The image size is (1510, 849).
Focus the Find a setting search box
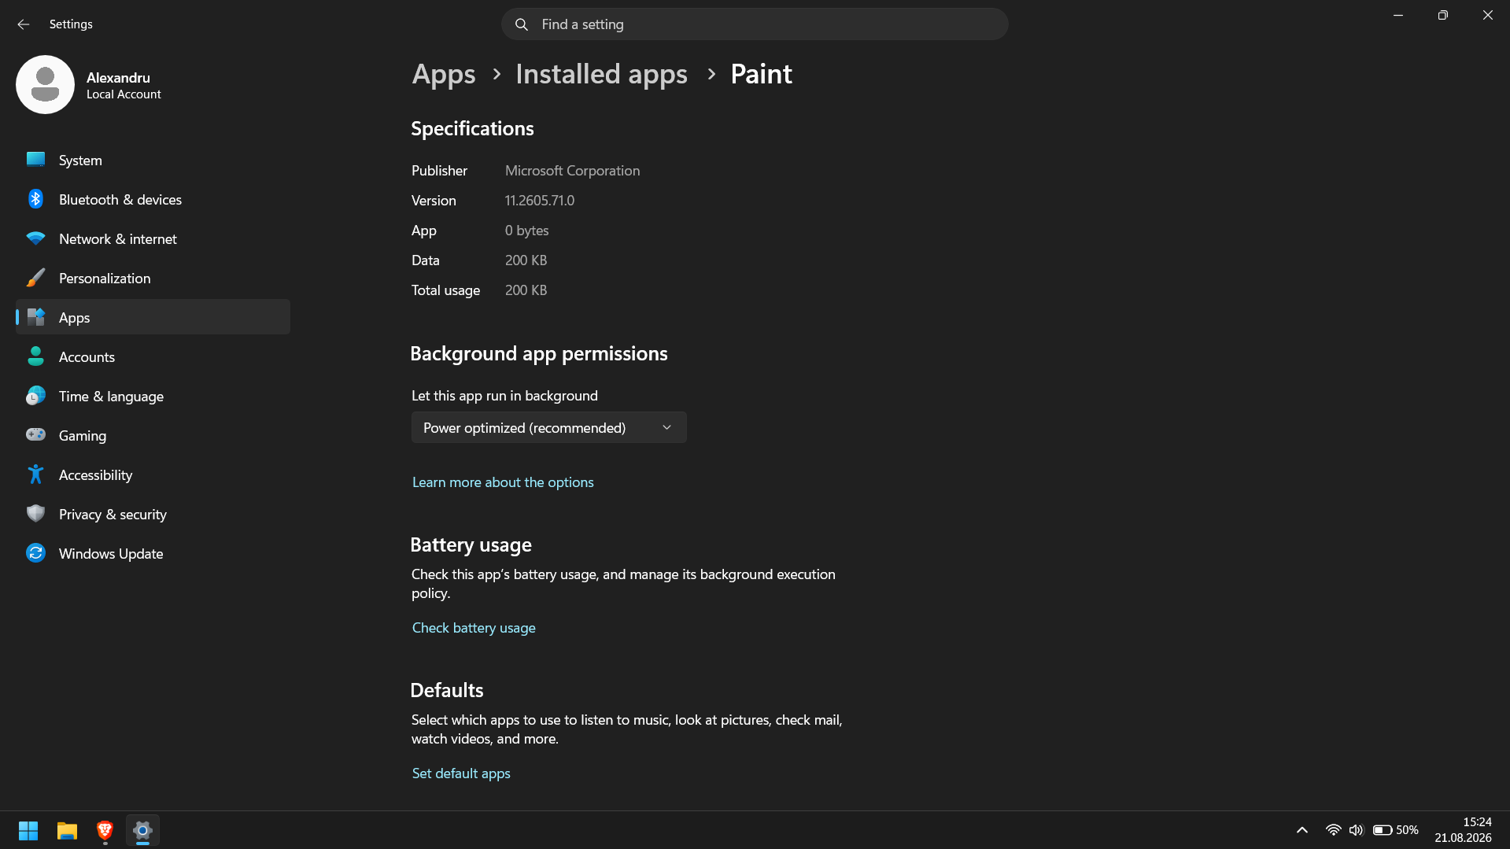pos(755,24)
